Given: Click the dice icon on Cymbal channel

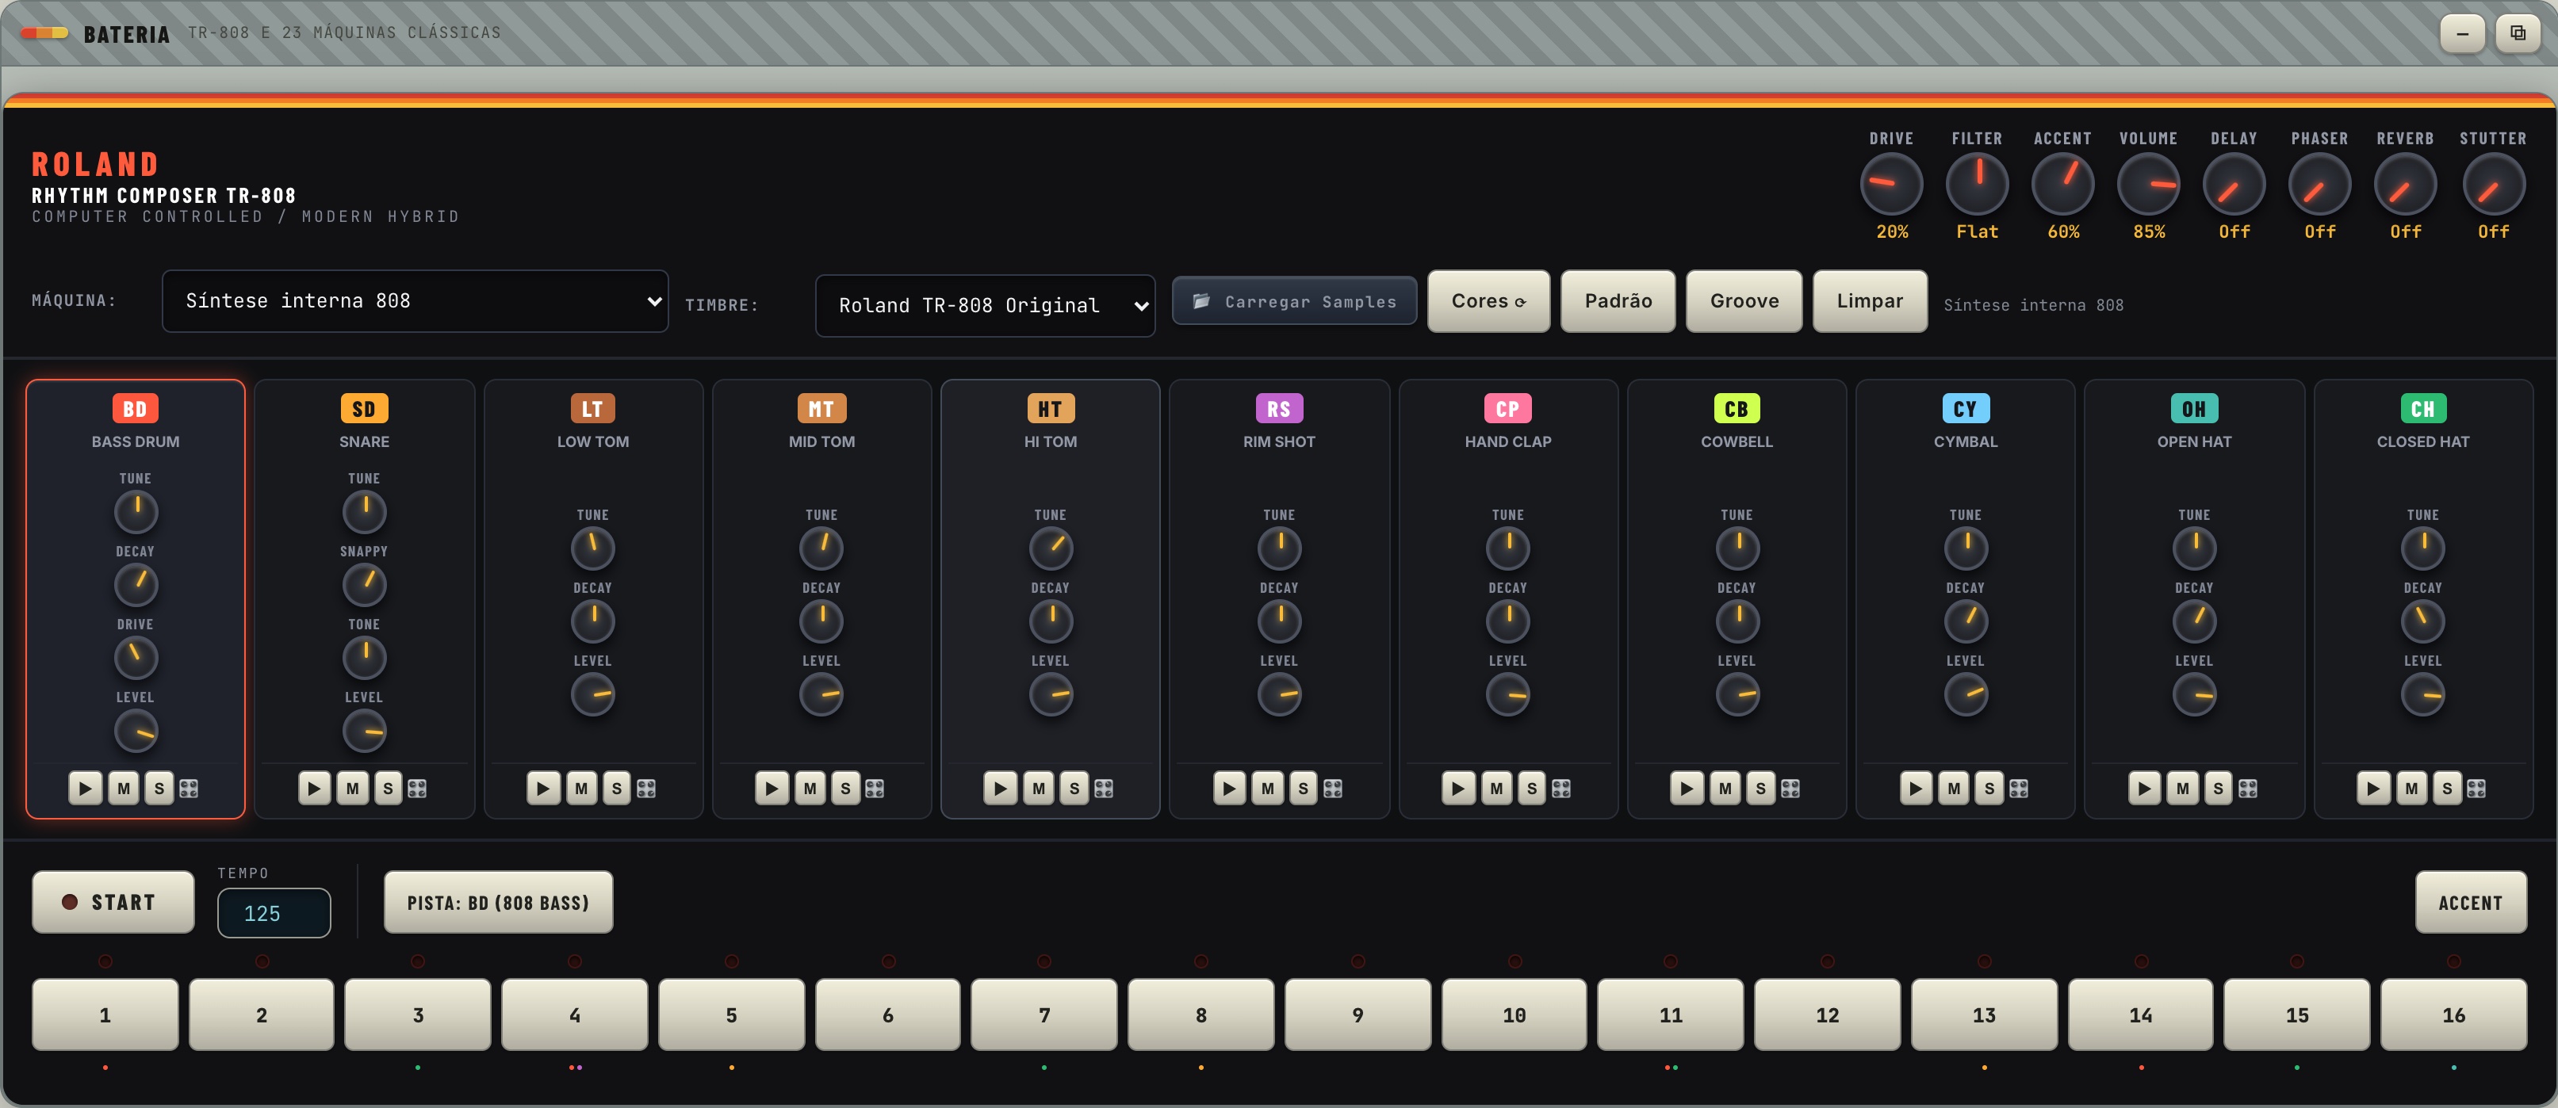Looking at the screenshot, I should coord(2019,789).
